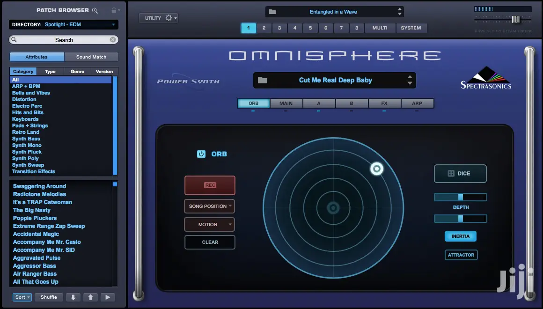Image resolution: width=543 pixels, height=309 pixels.
Task: Select part 2 button
Action: pyautogui.click(x=264, y=28)
